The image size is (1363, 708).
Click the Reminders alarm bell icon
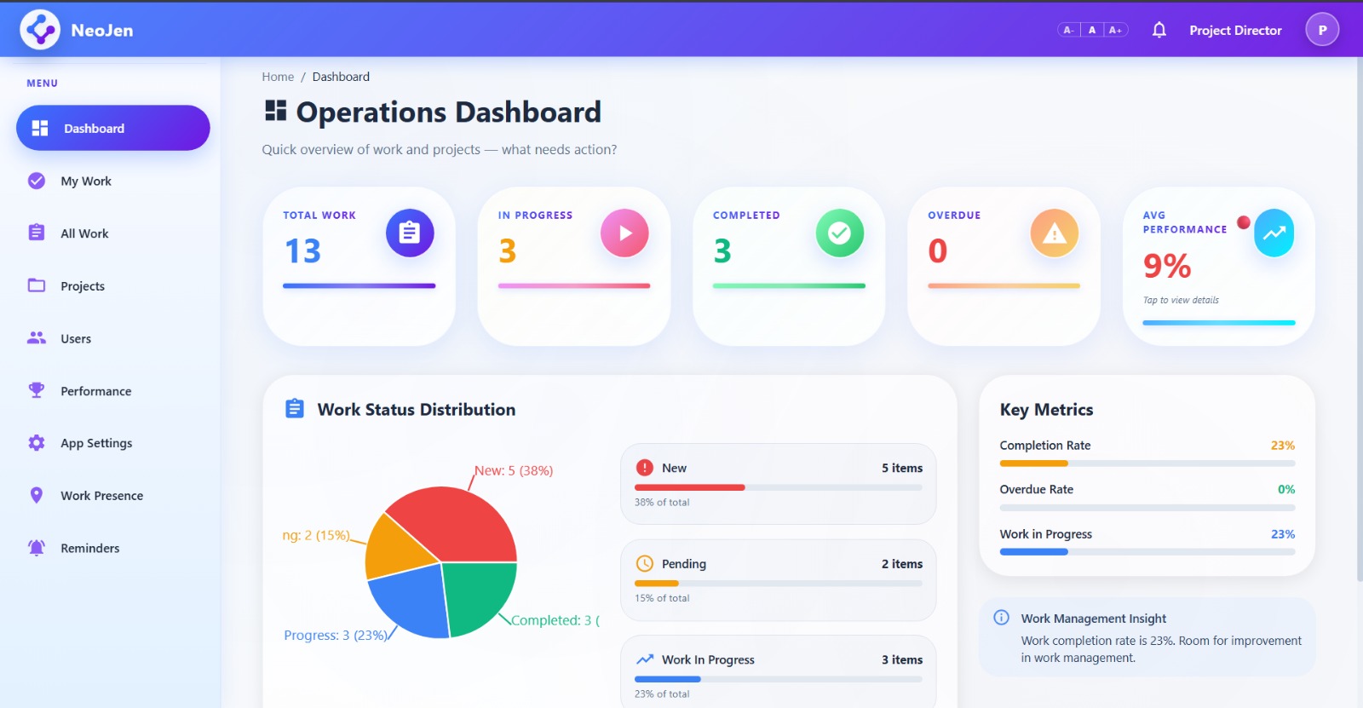point(37,548)
